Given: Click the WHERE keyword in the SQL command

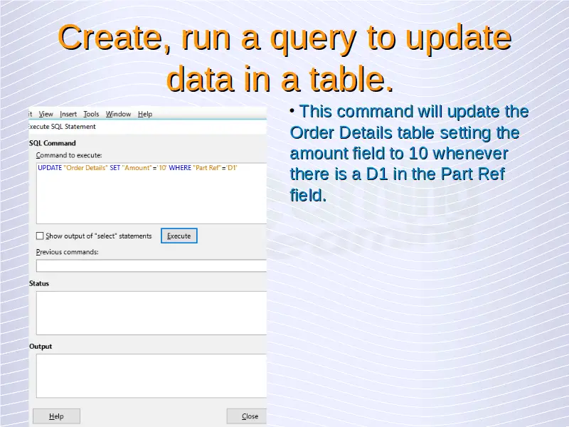Looking at the screenshot, I should click(x=180, y=168).
